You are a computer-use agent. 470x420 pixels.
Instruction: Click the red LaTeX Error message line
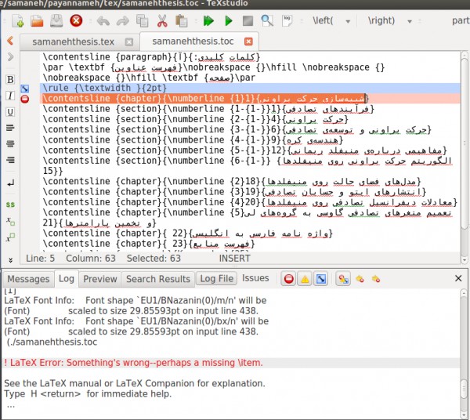133,363
